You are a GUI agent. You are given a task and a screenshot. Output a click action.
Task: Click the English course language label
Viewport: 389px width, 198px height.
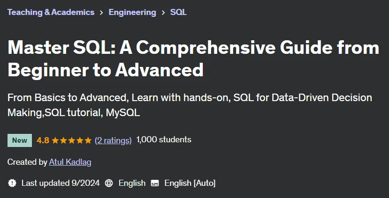click(132, 183)
